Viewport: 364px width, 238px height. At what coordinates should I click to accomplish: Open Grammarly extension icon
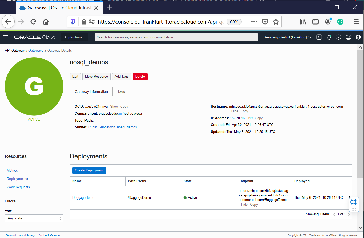[x=340, y=22]
